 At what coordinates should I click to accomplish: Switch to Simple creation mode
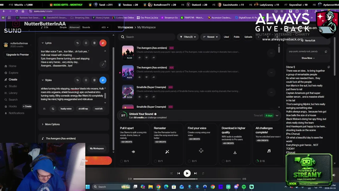tap(63, 27)
